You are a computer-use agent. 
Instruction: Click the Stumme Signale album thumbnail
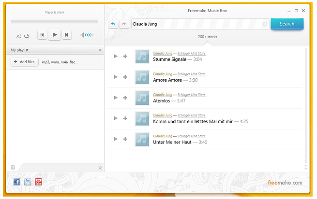pos(142,57)
